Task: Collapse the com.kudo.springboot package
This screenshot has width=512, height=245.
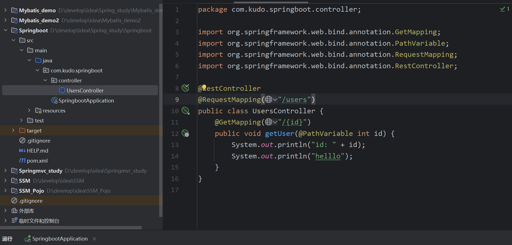Action: tap(37, 70)
